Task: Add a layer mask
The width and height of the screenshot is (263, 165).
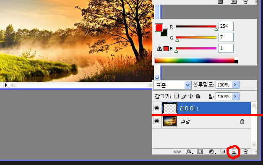Action: coord(200,152)
